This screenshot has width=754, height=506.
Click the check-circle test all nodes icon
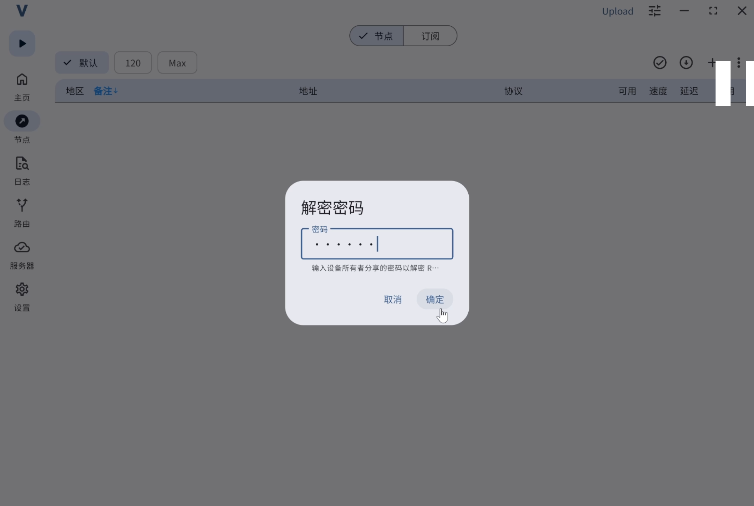tap(660, 63)
